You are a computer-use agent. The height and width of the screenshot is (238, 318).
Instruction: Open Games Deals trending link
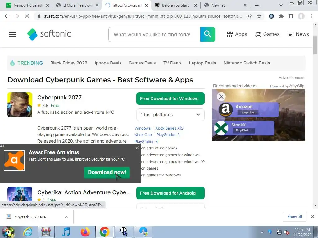[x=142, y=63]
